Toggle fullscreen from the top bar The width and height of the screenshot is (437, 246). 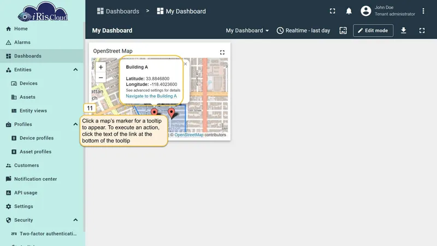333,11
